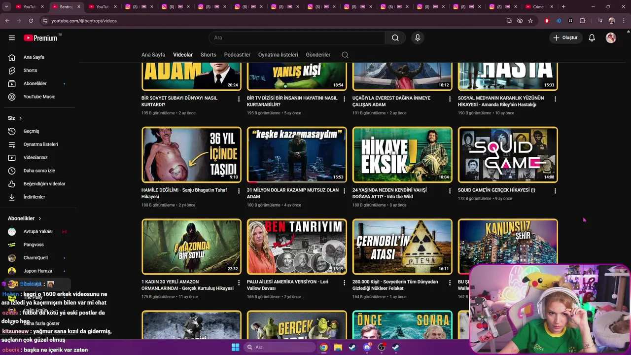Viewport: 631px width, 355px height.
Task: Go back in the browser
Action: coord(7,21)
